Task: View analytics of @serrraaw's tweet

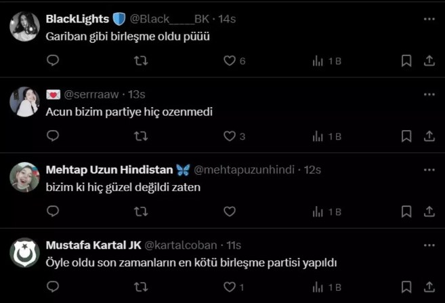Action: pyautogui.click(x=326, y=136)
